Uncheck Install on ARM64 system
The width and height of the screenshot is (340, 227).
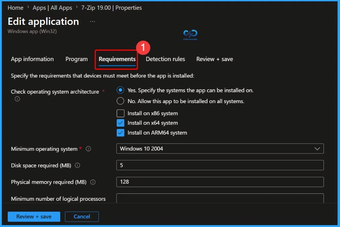click(120, 133)
